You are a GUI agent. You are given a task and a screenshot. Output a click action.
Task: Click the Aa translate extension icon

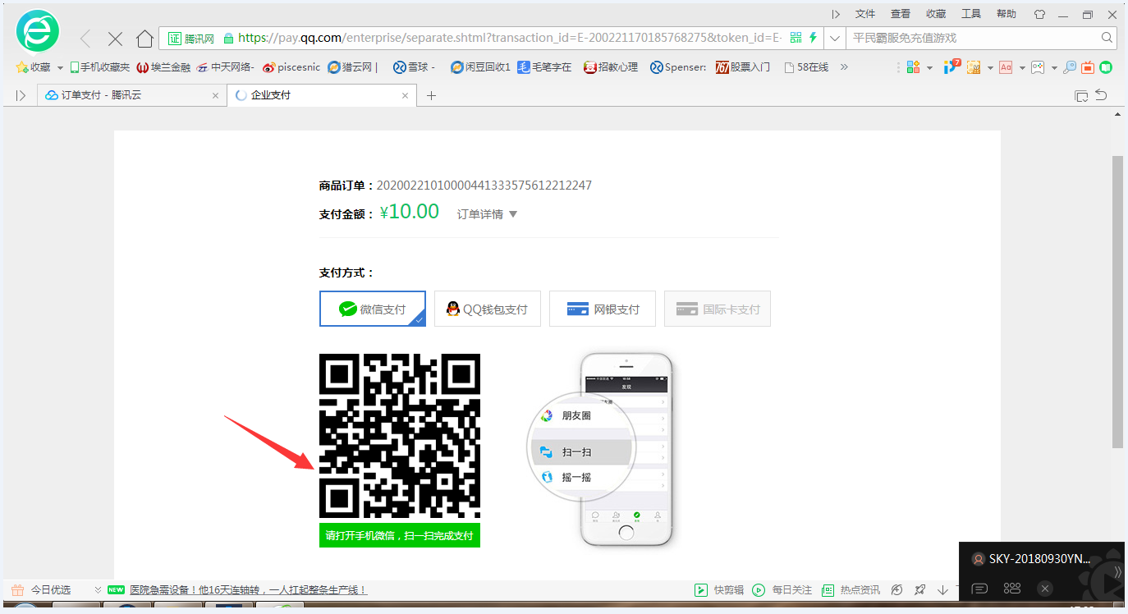click(1006, 67)
